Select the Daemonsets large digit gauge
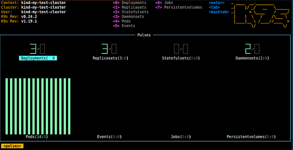This screenshot has height=150, width=293. [252, 49]
